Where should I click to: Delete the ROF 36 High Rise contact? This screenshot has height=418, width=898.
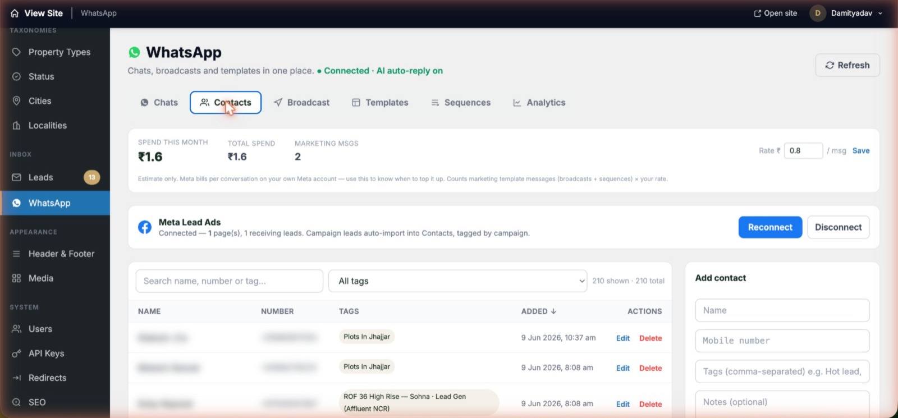point(650,404)
